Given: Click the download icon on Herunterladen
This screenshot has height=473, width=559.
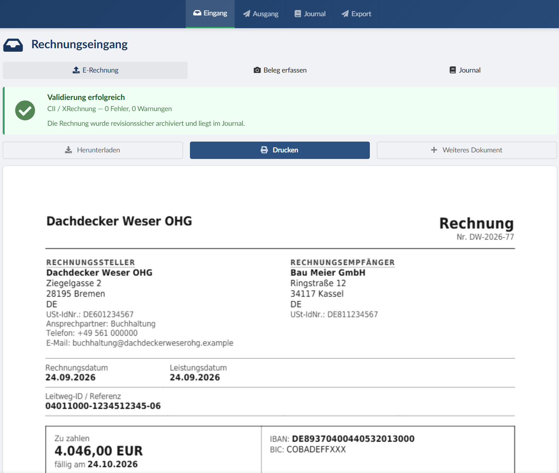Looking at the screenshot, I should 68,150.
